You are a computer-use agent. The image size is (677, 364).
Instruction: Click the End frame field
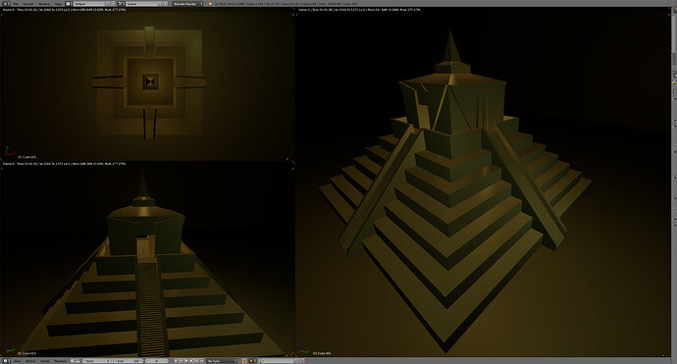pyautogui.click(x=129, y=360)
